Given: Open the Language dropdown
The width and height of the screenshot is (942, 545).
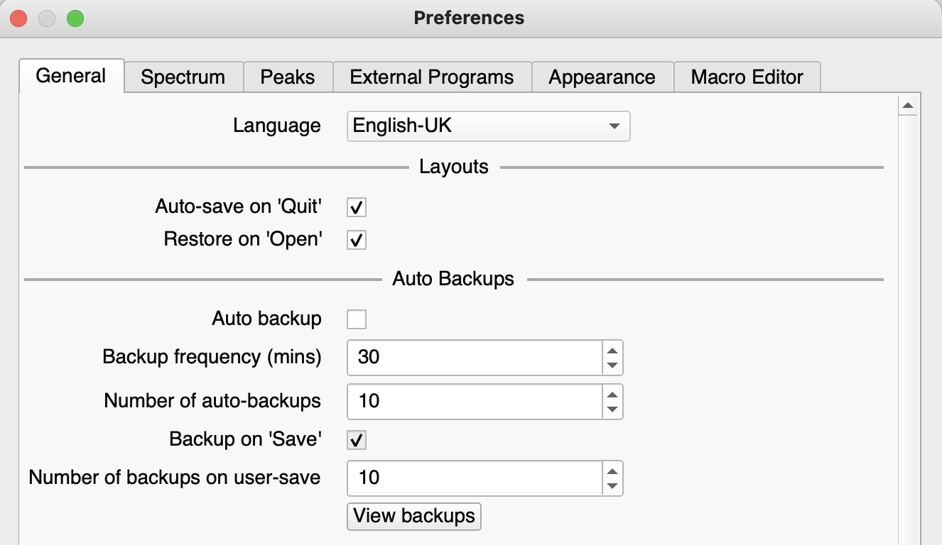Looking at the screenshot, I should click(x=488, y=126).
